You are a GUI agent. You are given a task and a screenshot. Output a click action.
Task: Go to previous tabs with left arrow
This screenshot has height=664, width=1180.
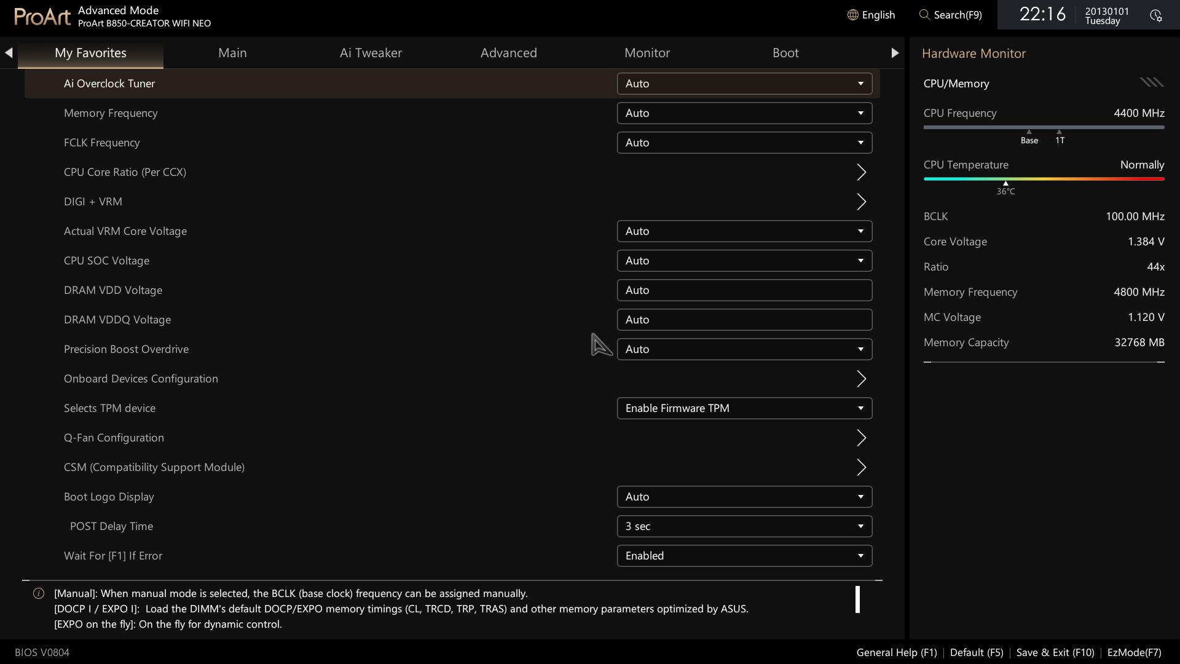[x=9, y=53]
